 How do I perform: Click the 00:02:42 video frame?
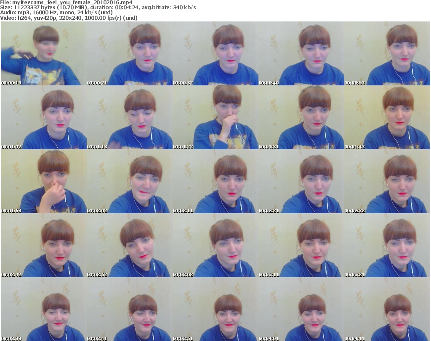(x=44, y=245)
